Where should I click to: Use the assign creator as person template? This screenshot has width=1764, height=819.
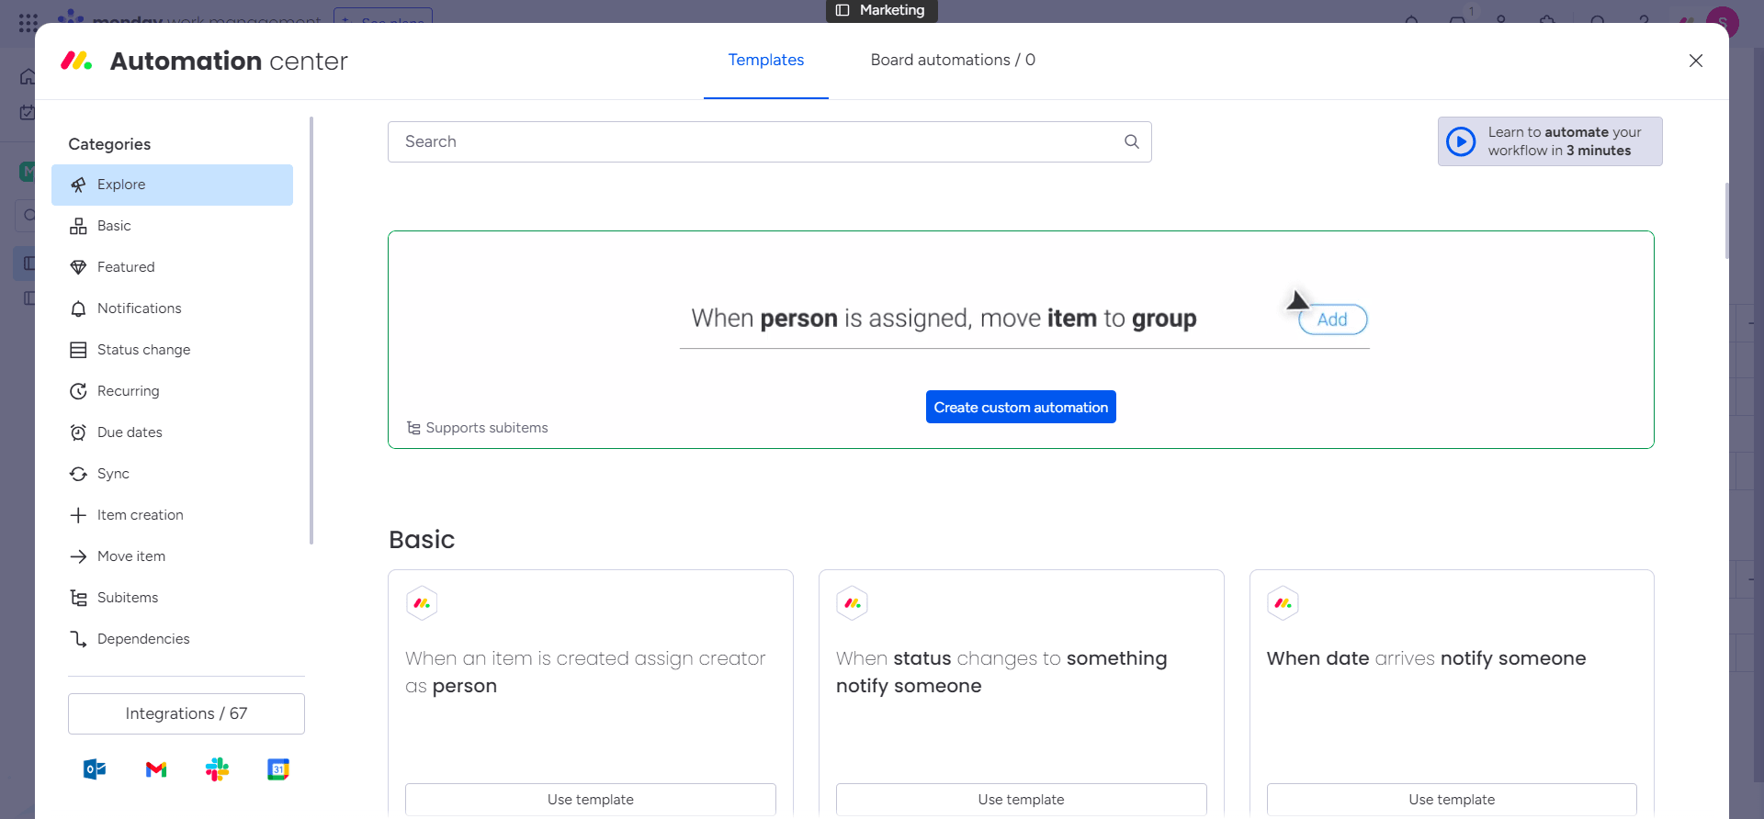click(x=590, y=799)
